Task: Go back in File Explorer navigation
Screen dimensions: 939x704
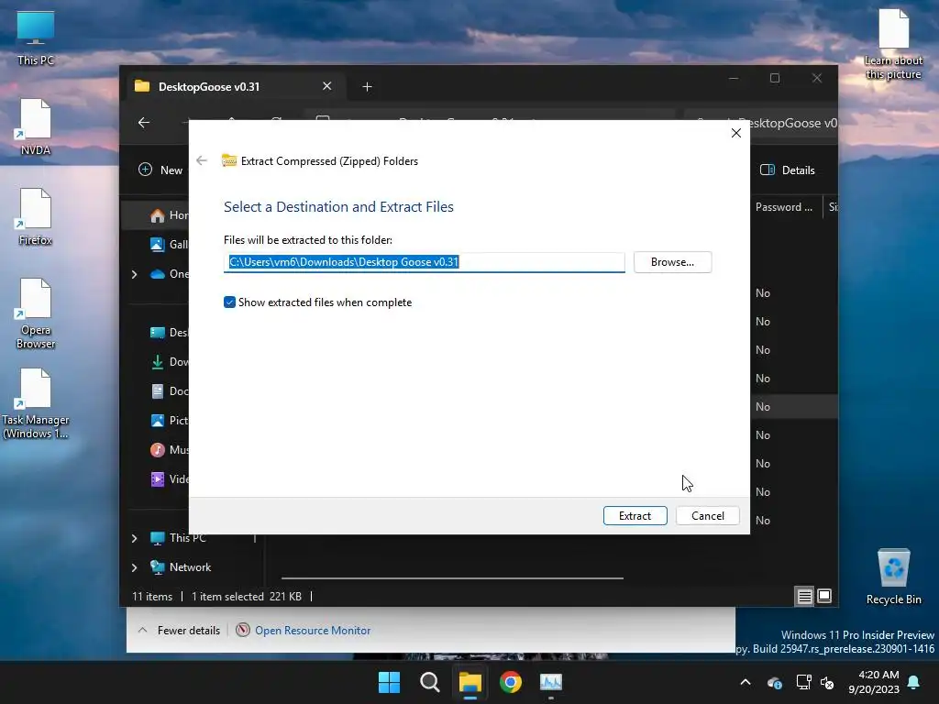Action: [144, 123]
